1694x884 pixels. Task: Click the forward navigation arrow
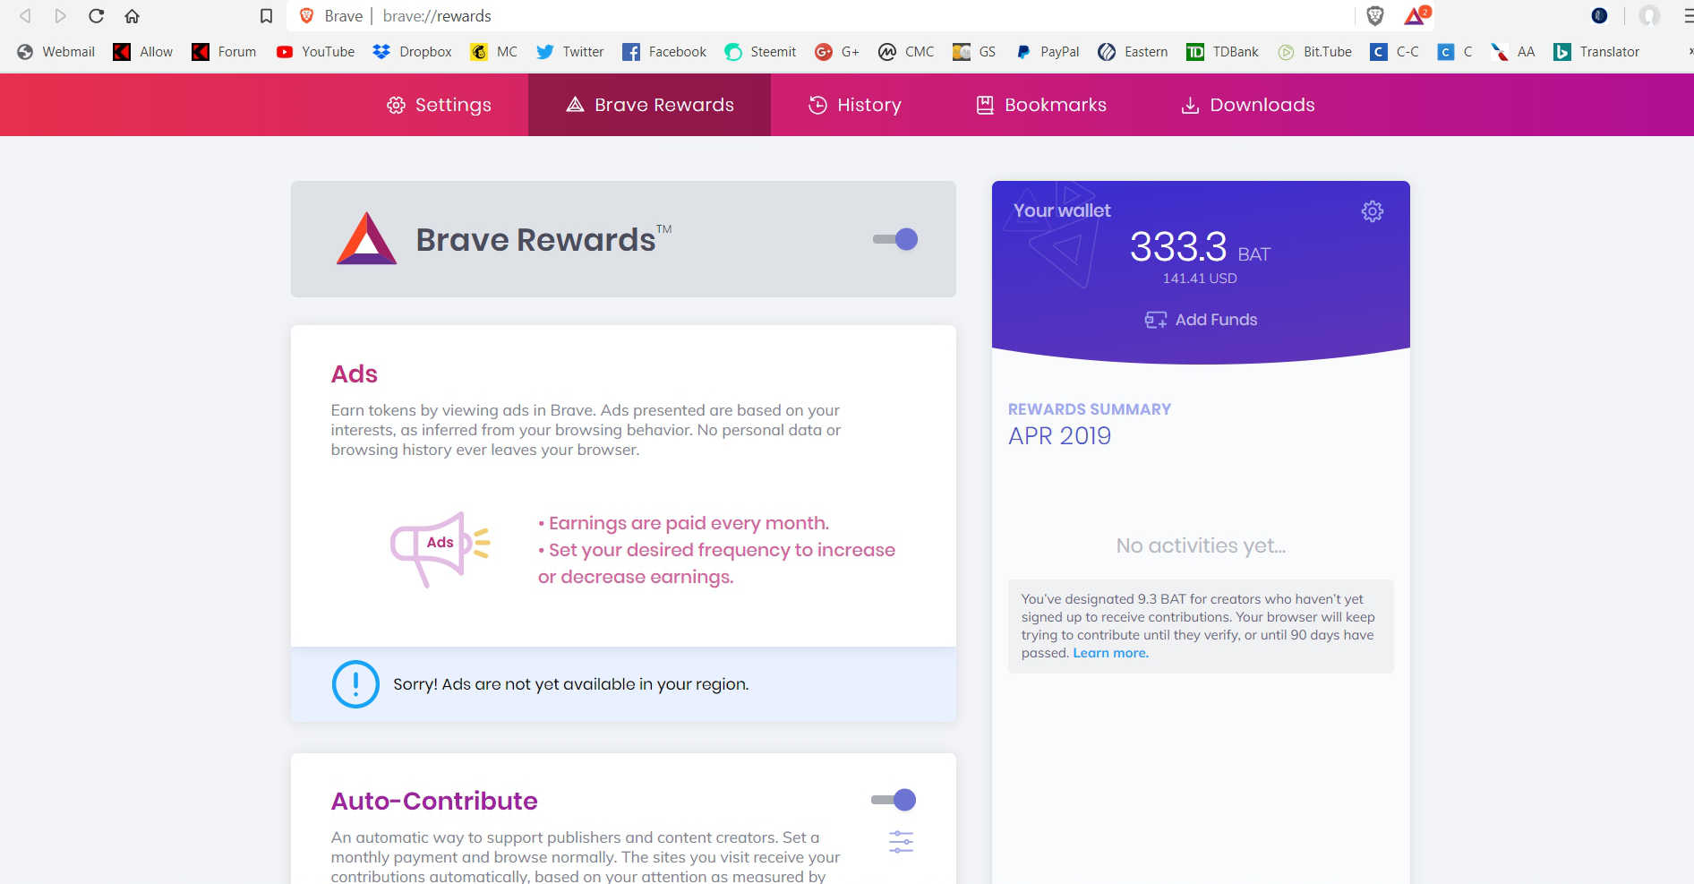(60, 16)
